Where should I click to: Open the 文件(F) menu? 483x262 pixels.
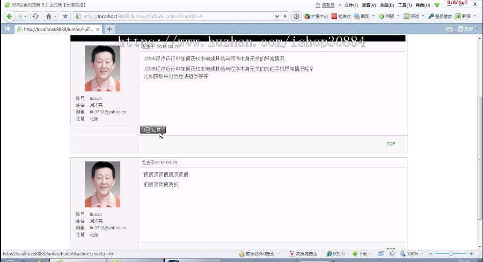point(351,5)
